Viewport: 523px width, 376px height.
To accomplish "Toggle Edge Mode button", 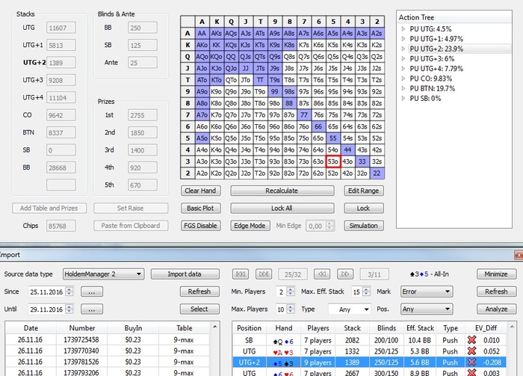I will [x=250, y=226].
